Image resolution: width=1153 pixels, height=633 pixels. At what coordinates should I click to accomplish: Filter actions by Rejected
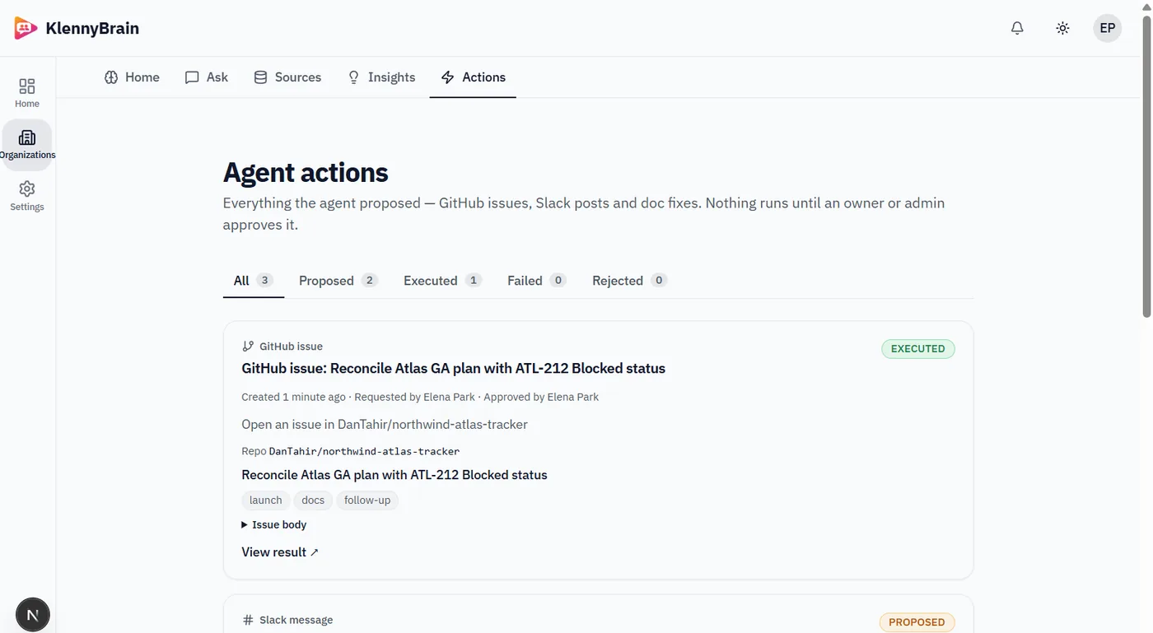pos(629,281)
